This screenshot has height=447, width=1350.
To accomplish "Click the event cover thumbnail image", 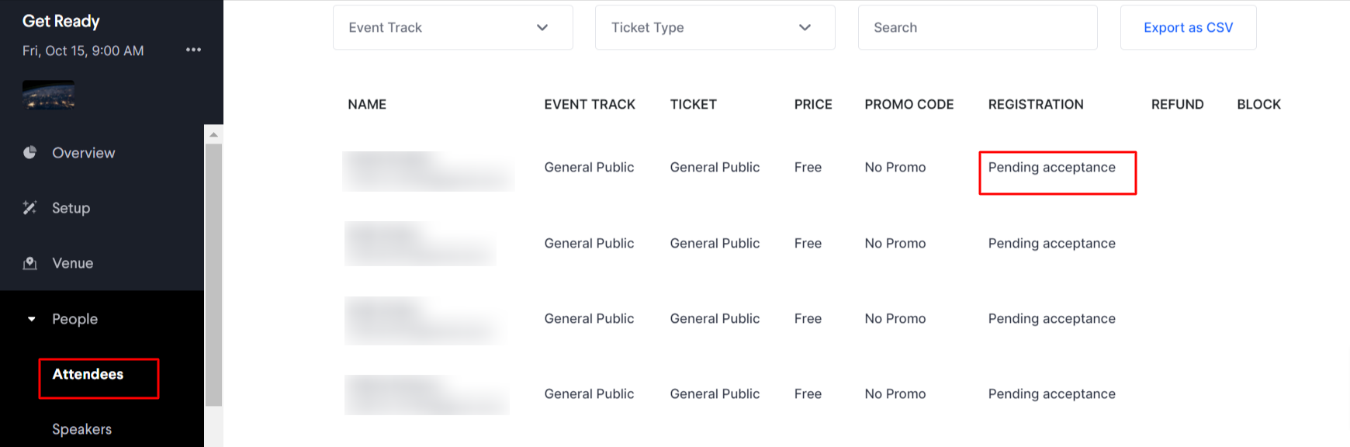I will coord(49,95).
